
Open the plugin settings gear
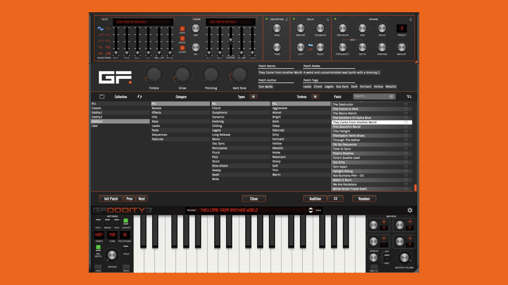tap(410, 210)
